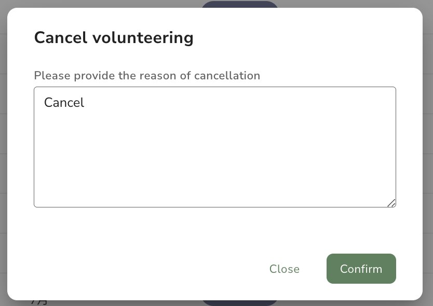Click blank space between text area and buttons

tap(215, 230)
